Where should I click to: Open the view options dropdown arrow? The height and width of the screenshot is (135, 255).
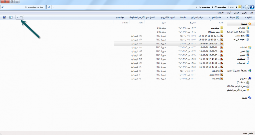point(17,17)
